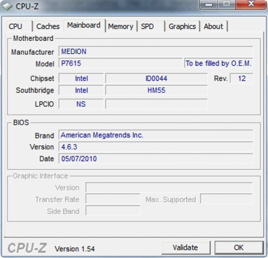
Task: Click the maximize button in title bar
Action: (226, 4)
